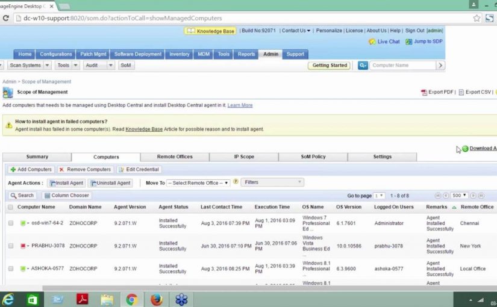Check the box for PRABHU-3078

pos(11,246)
